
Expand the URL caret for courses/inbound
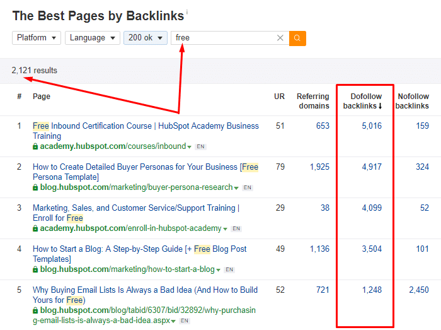click(x=190, y=147)
